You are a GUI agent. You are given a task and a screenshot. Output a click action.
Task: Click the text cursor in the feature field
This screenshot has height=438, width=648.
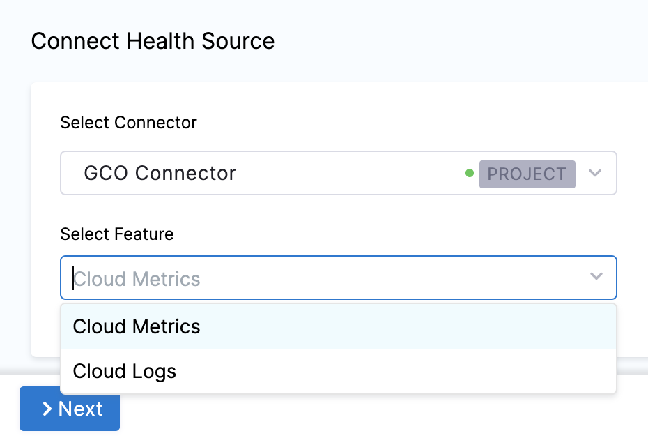tap(73, 278)
